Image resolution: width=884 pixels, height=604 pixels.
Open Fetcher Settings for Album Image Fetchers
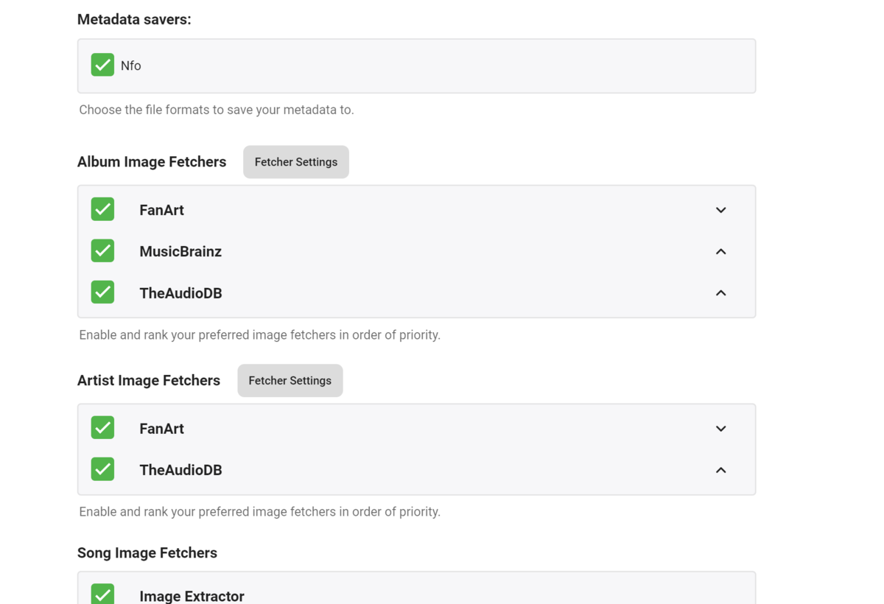[x=295, y=161]
